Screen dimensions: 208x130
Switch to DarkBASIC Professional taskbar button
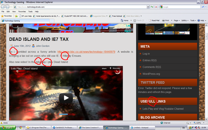pyautogui.click(x=64, y=128)
